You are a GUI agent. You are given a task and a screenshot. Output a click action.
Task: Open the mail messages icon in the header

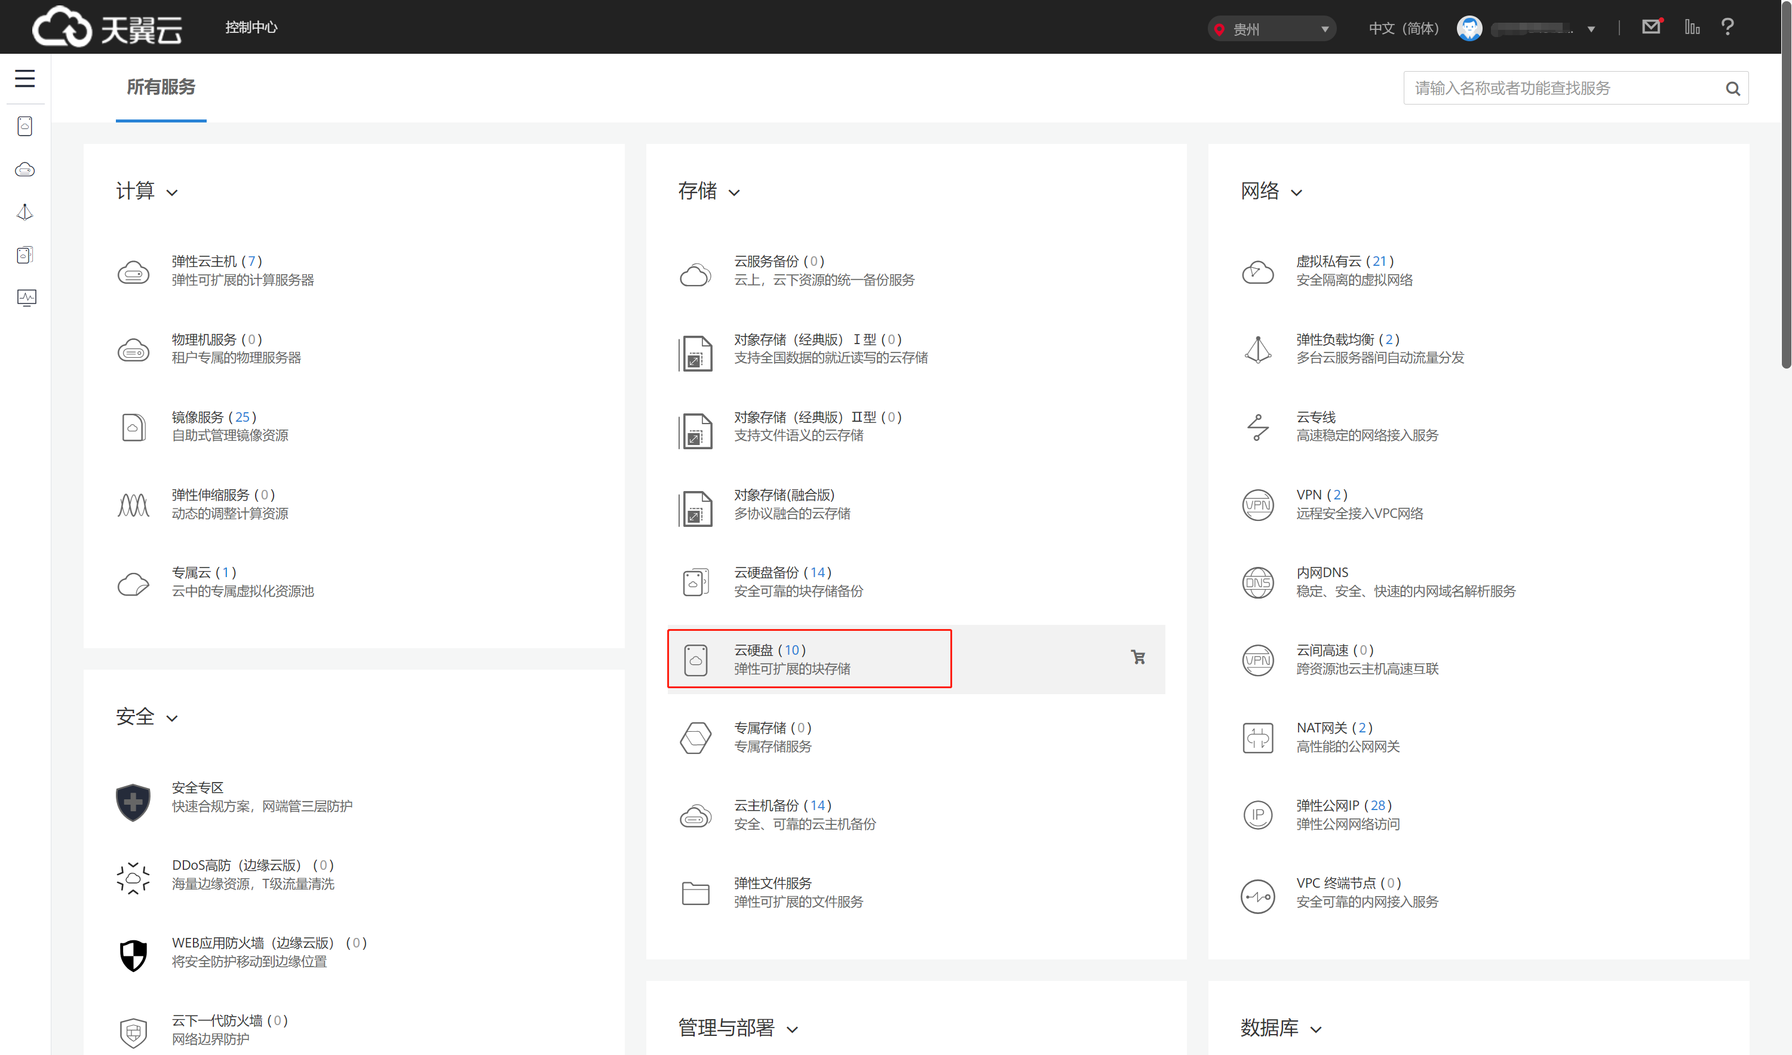[x=1650, y=27]
